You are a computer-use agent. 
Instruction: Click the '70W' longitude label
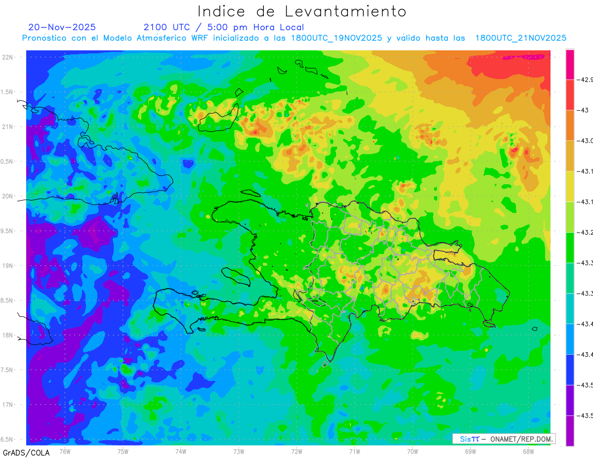pyautogui.click(x=412, y=451)
